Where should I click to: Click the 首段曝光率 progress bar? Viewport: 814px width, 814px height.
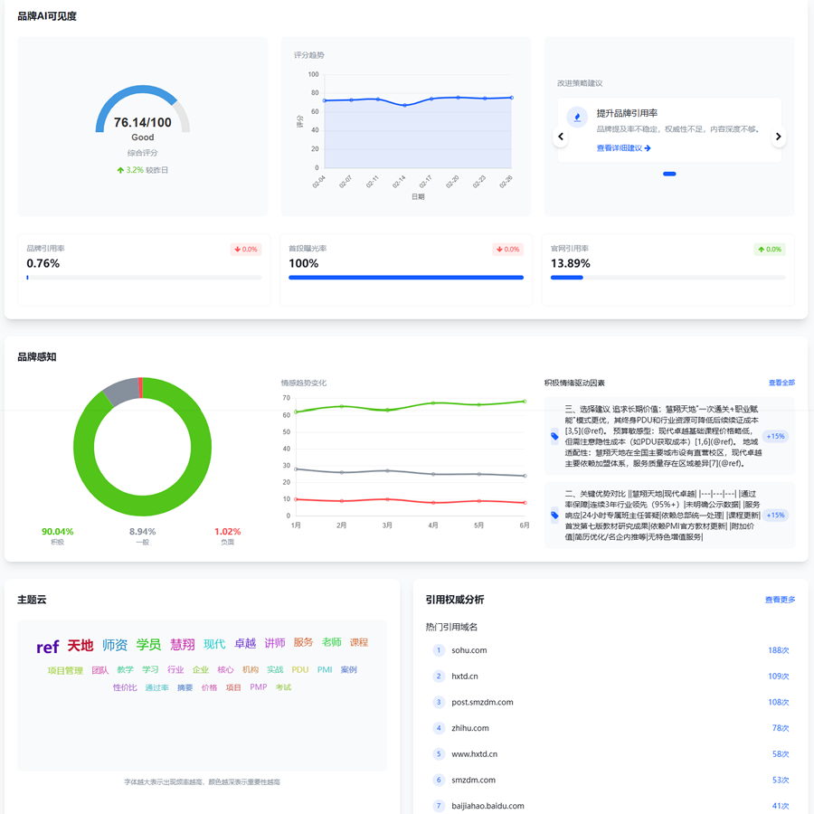(x=406, y=278)
